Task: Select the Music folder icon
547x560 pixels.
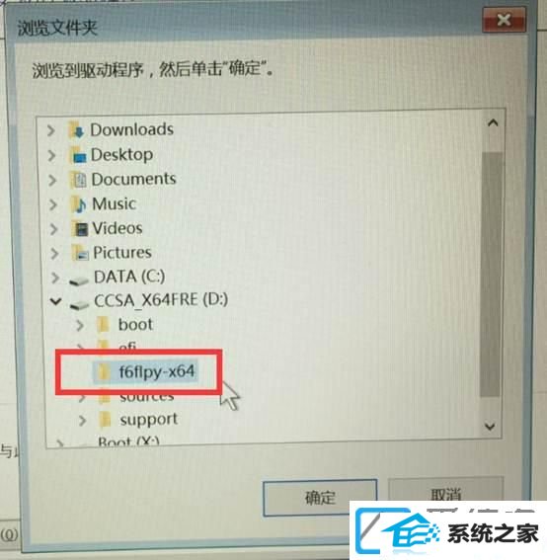Action: coord(79,204)
